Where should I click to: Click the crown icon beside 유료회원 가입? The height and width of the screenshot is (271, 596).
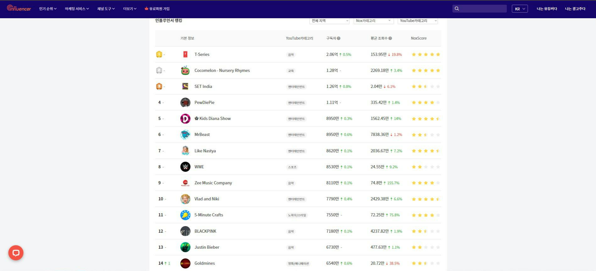coord(146,8)
